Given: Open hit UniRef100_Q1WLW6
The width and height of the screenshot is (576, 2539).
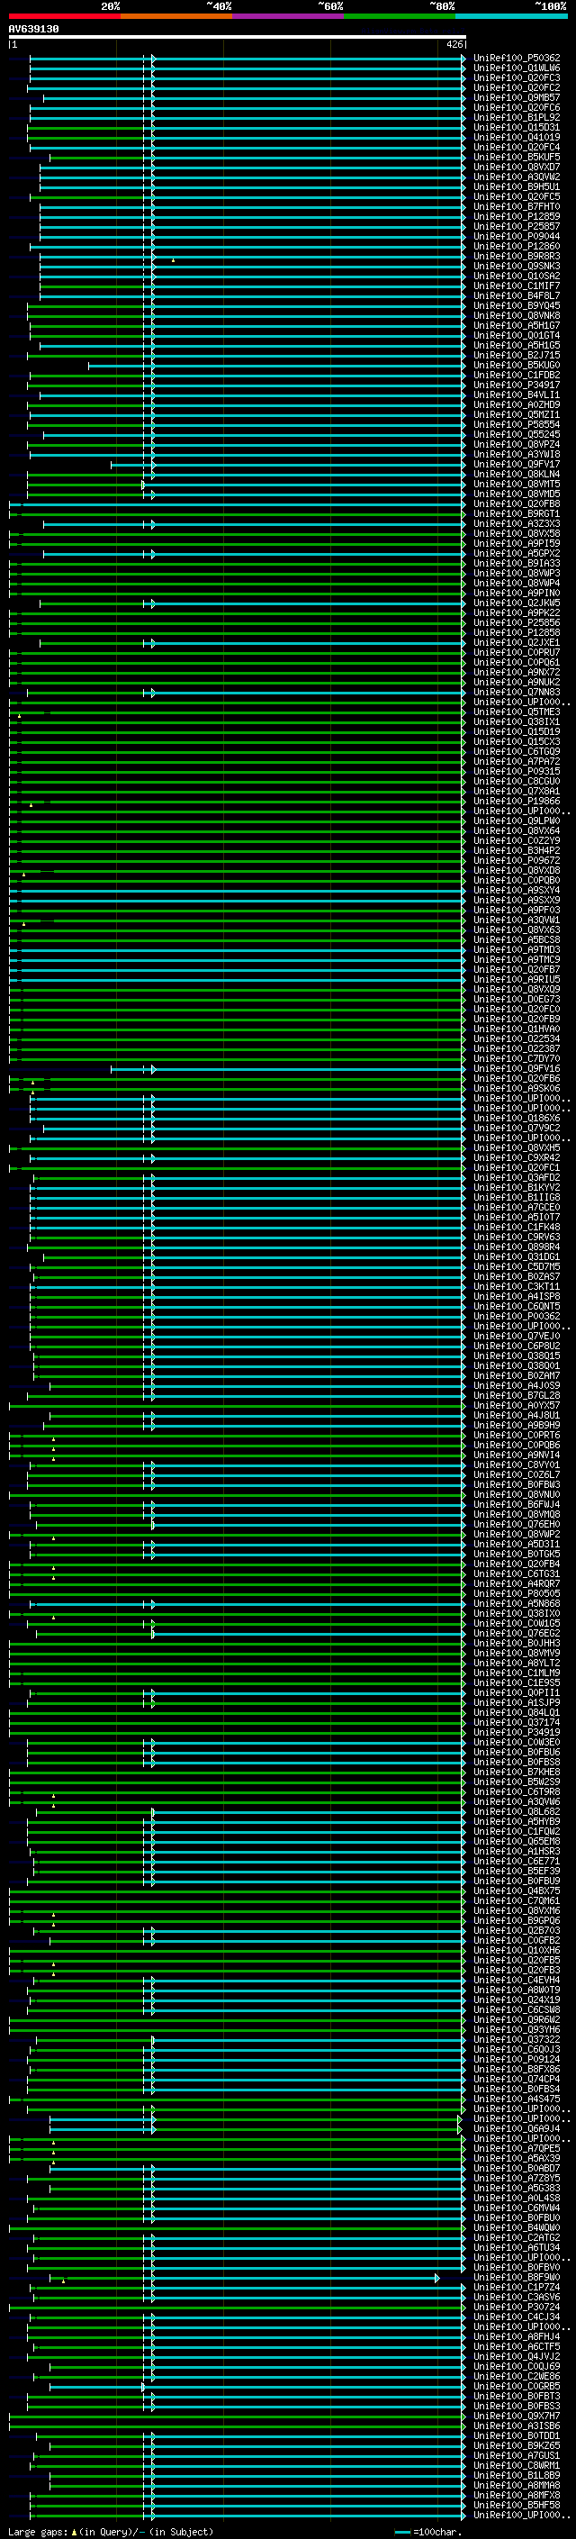Looking at the screenshot, I should pos(517,68).
